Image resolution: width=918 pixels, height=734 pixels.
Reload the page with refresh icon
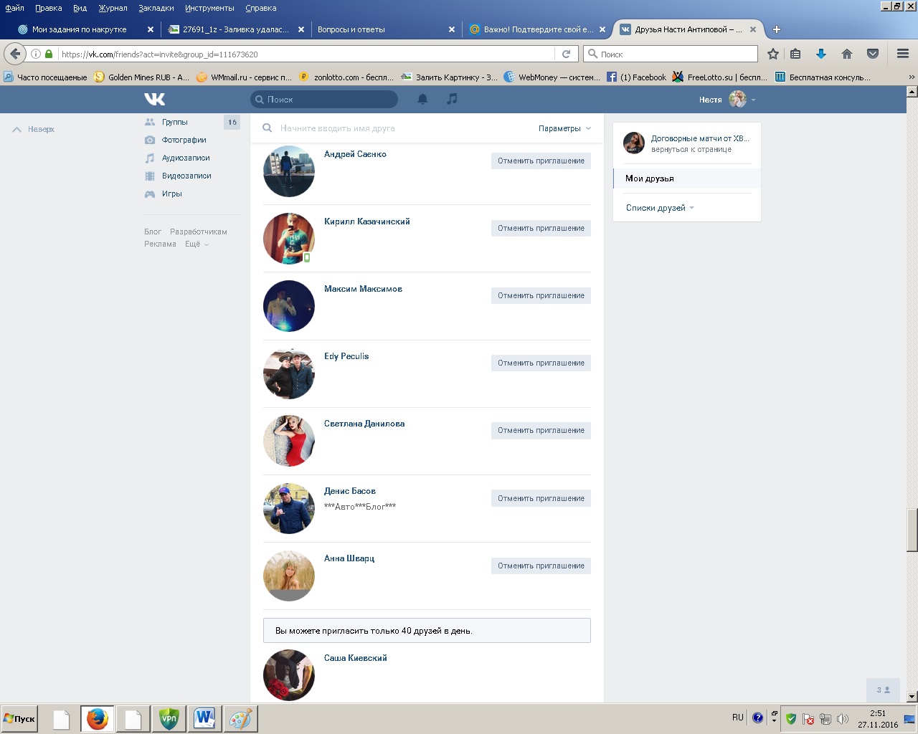click(x=566, y=54)
